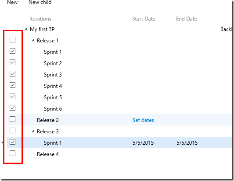Select Sprint 3 in the iteration tree
This screenshot has width=234, height=181.
pos(53,75)
